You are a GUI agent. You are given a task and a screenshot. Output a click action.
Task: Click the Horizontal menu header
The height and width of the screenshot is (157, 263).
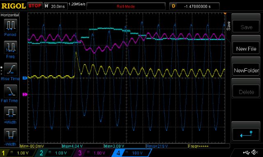coord(10,15)
